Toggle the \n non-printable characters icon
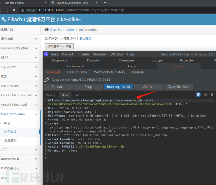Screen dimensions: 216x185 pyautogui.click(x=205, y=95)
